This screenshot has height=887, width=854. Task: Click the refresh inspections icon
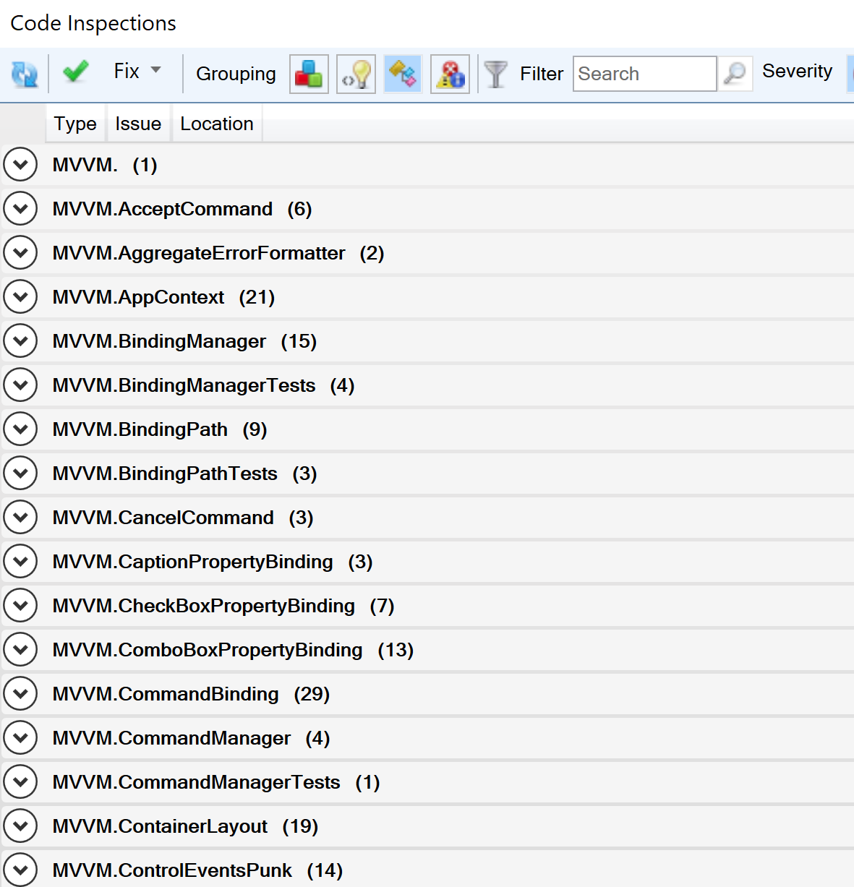[25, 74]
